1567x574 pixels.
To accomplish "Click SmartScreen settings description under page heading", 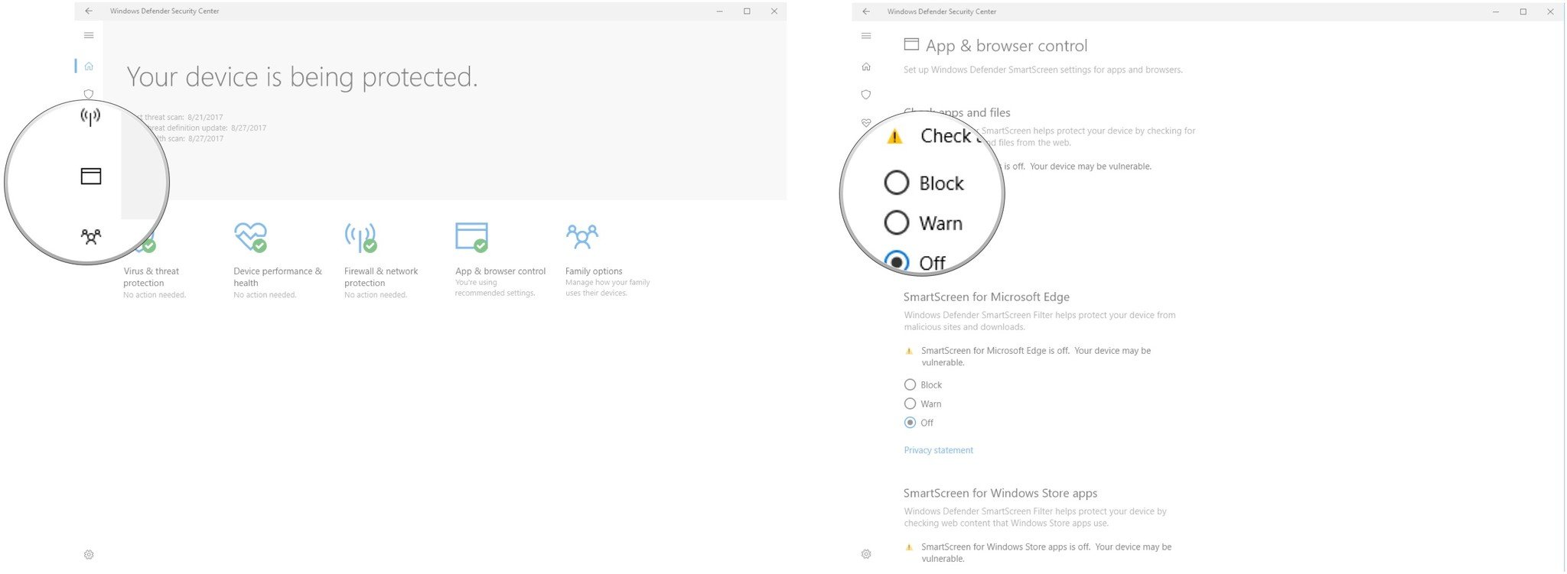I will [x=1043, y=70].
